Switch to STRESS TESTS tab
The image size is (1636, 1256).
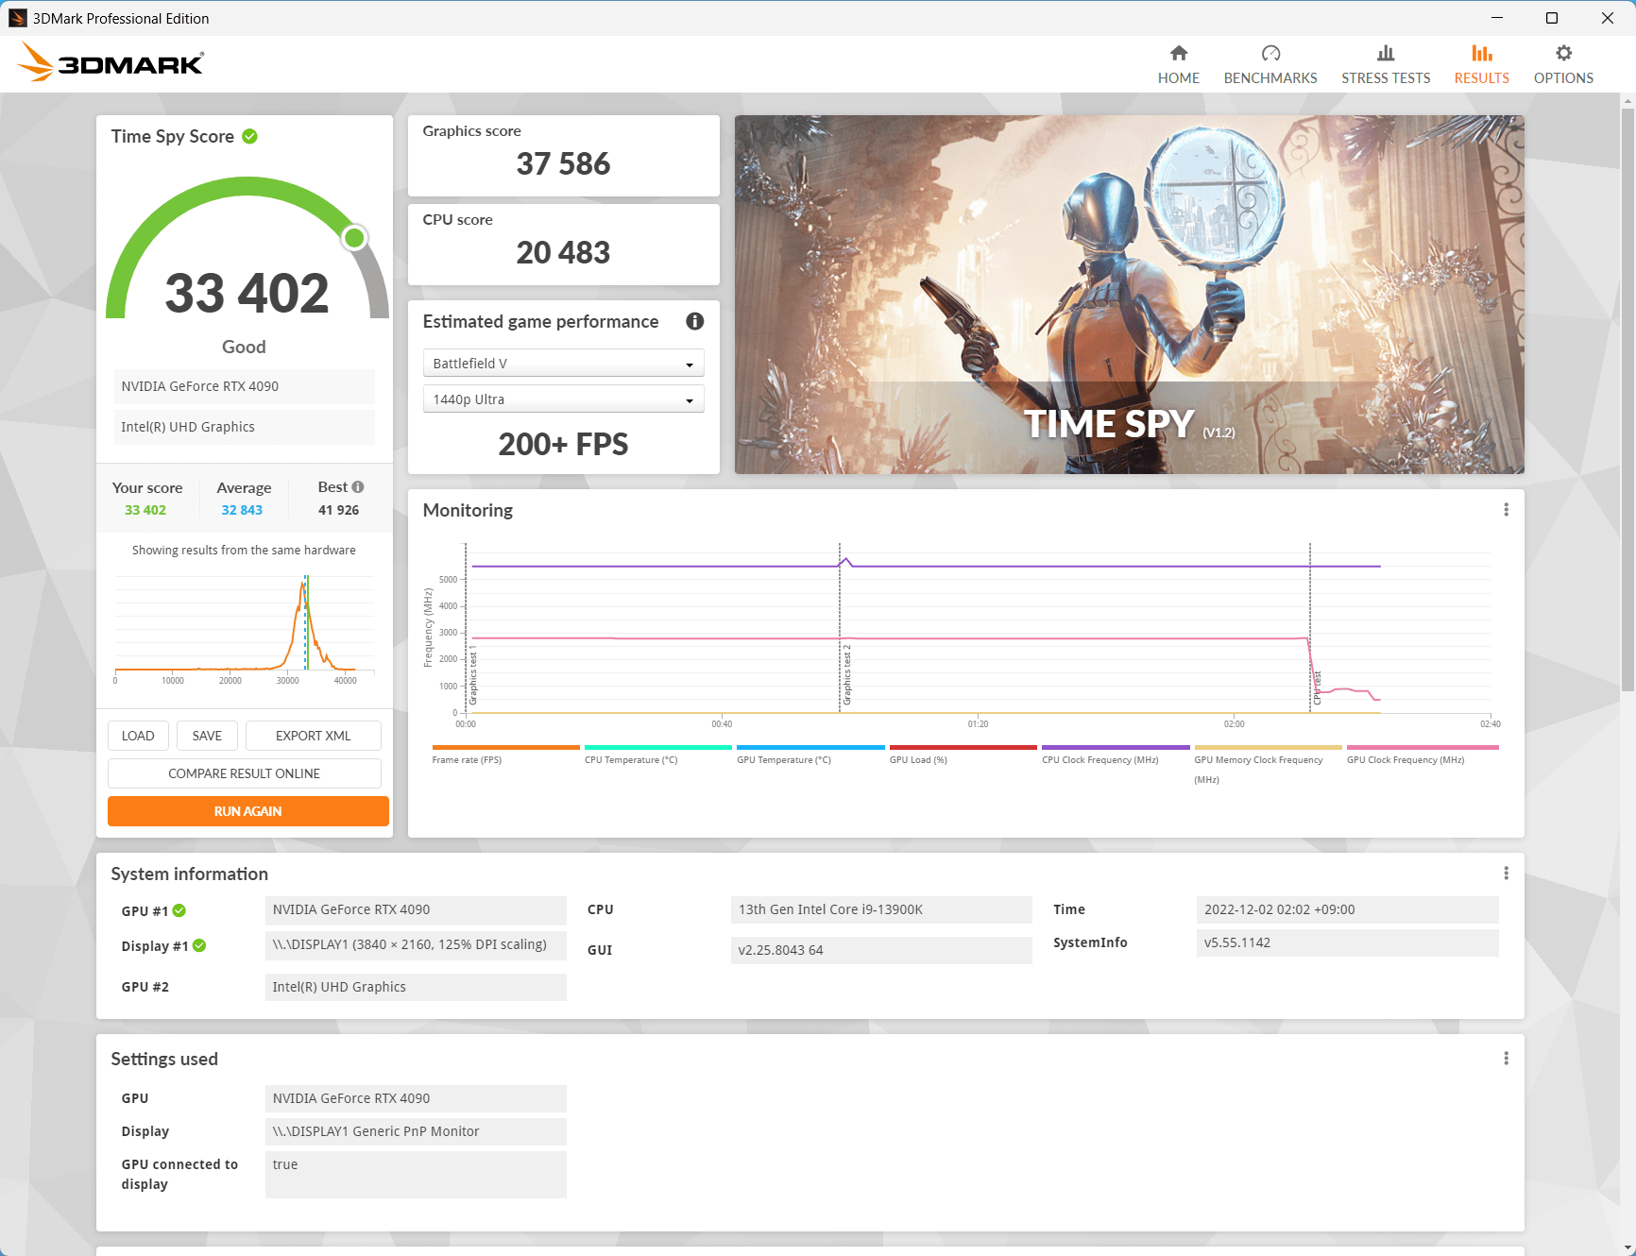(1386, 64)
